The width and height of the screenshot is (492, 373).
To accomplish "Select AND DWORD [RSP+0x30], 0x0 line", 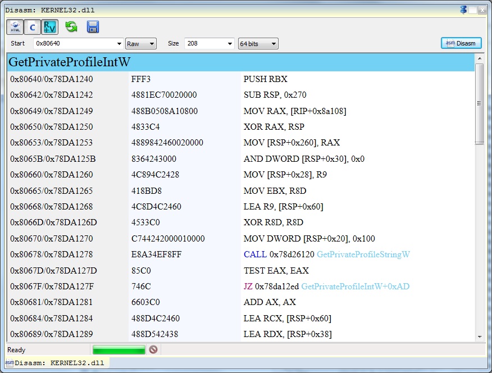I will click(304, 159).
